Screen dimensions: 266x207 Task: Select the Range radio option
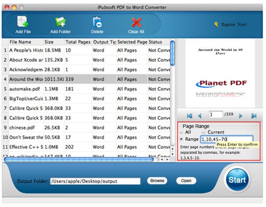coord(182,139)
